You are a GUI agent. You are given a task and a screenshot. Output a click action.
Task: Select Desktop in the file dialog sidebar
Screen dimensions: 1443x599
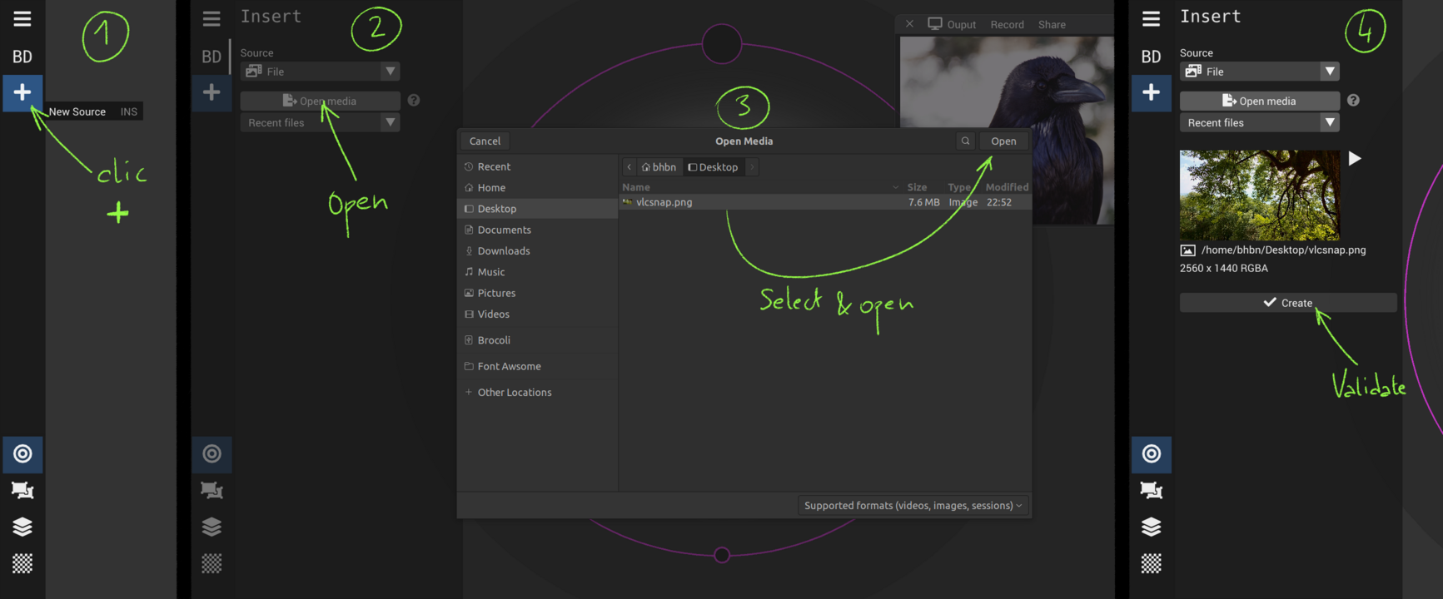(x=537, y=209)
